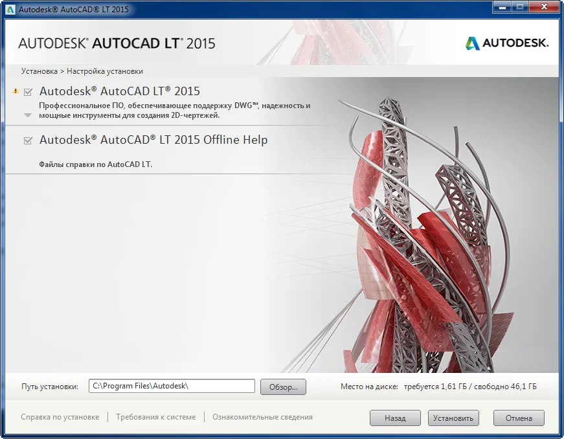Expand AutoCAD LT 2015 options with down arrow
Screen dimensions: 564x439
(x=28, y=115)
